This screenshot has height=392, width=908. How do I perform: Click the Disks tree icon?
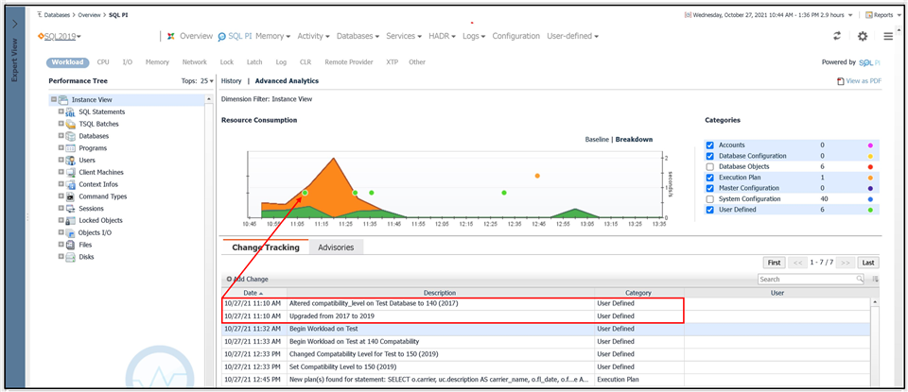(x=70, y=257)
